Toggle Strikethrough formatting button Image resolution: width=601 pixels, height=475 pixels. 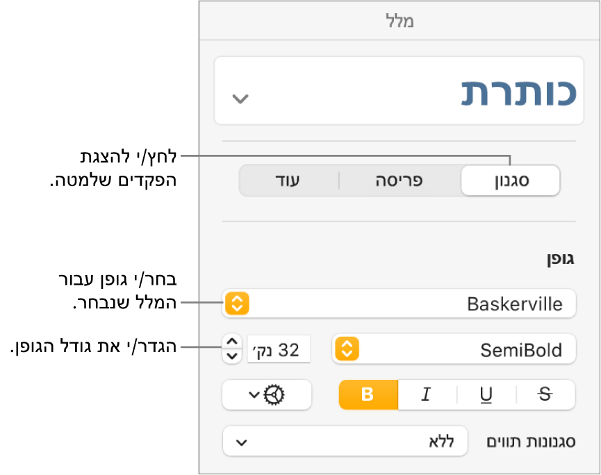[x=545, y=394]
